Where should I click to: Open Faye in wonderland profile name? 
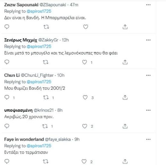point(24,139)
